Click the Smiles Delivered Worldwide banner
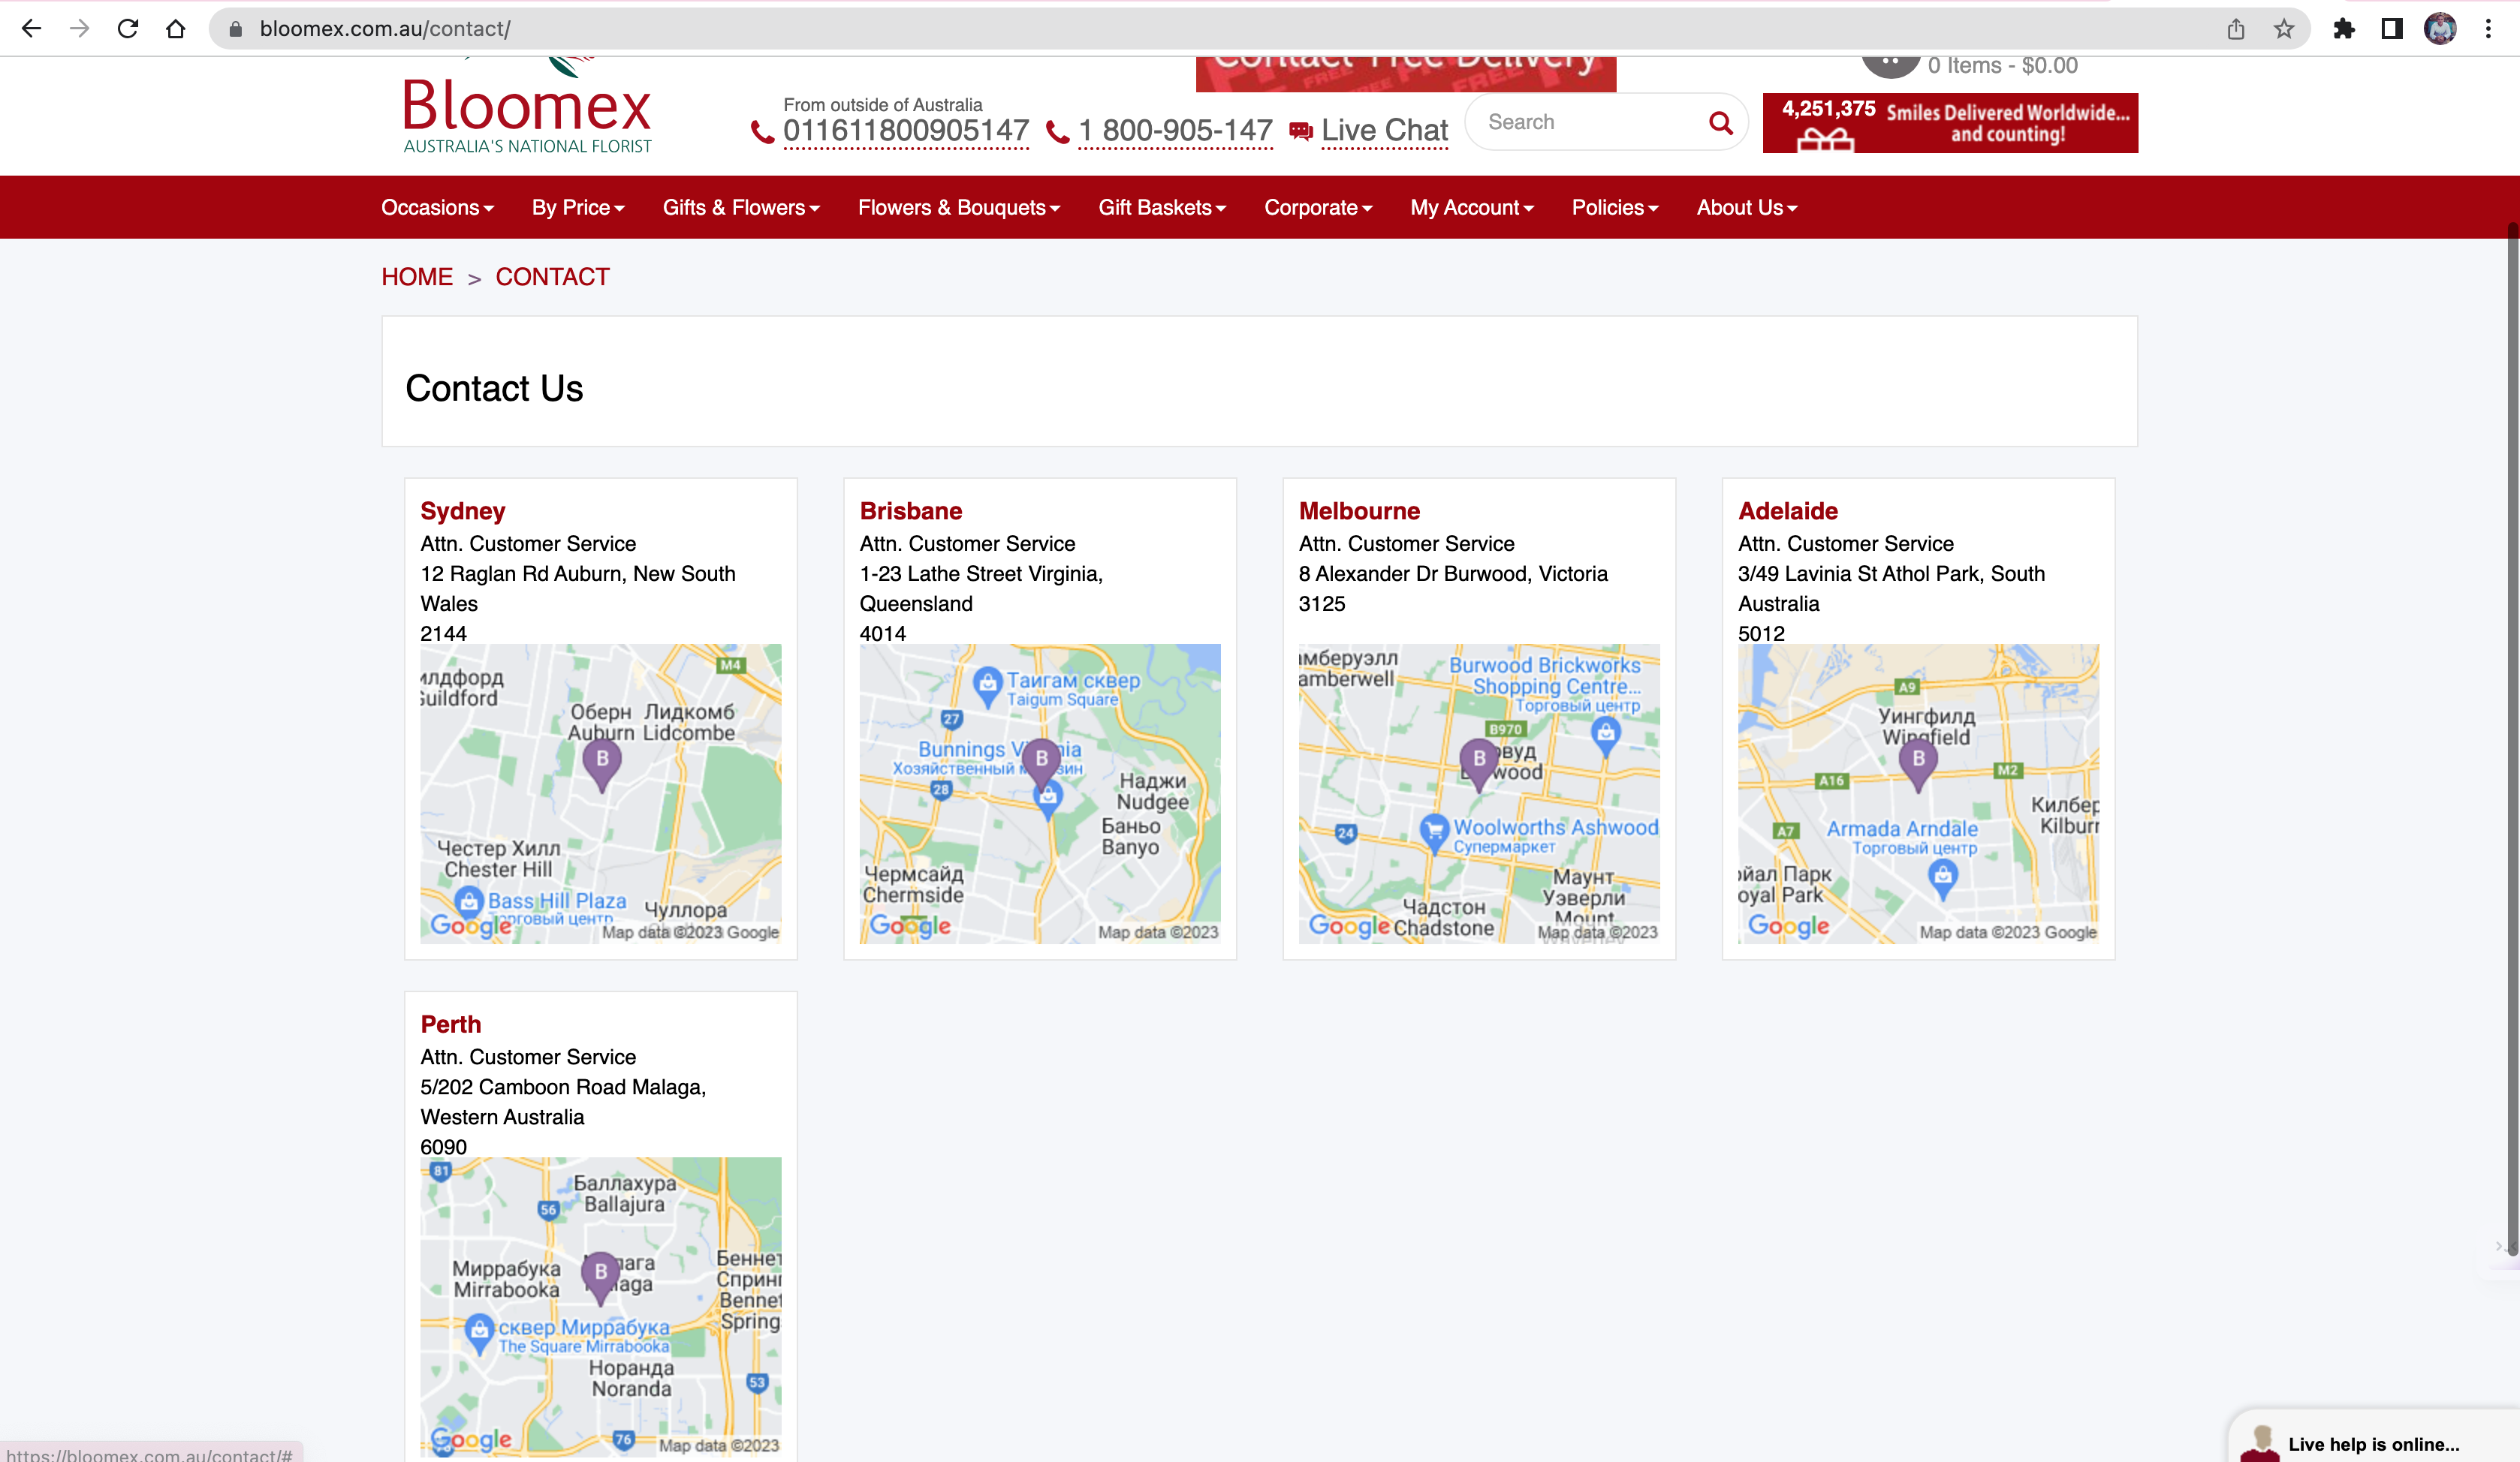The height and width of the screenshot is (1462, 2520). tap(1950, 123)
